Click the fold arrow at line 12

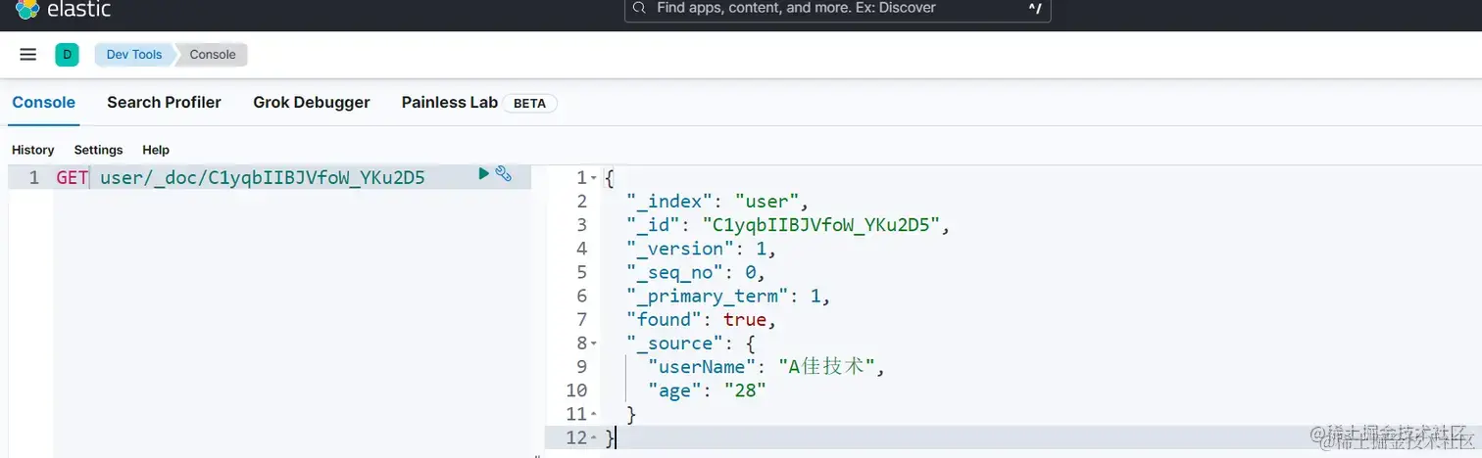pyautogui.click(x=594, y=437)
